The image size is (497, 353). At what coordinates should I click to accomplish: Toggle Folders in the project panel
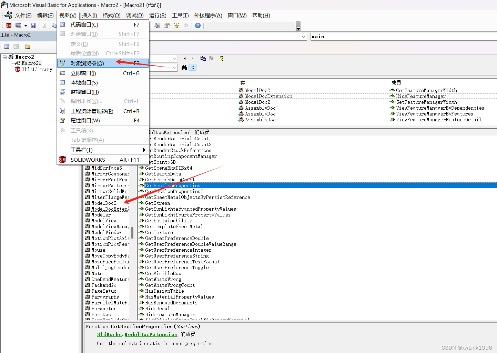(28, 47)
